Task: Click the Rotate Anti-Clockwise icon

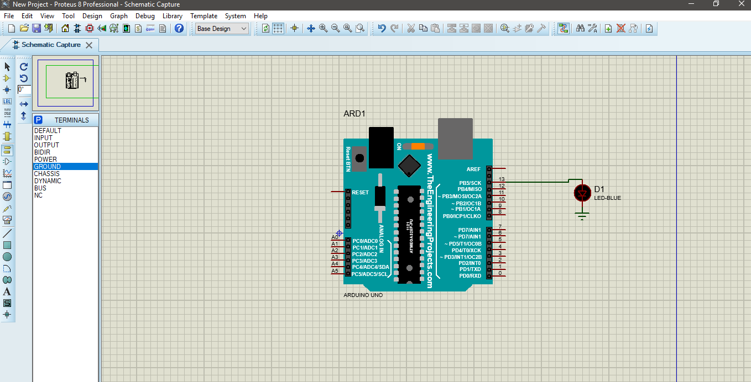Action: coord(24,78)
